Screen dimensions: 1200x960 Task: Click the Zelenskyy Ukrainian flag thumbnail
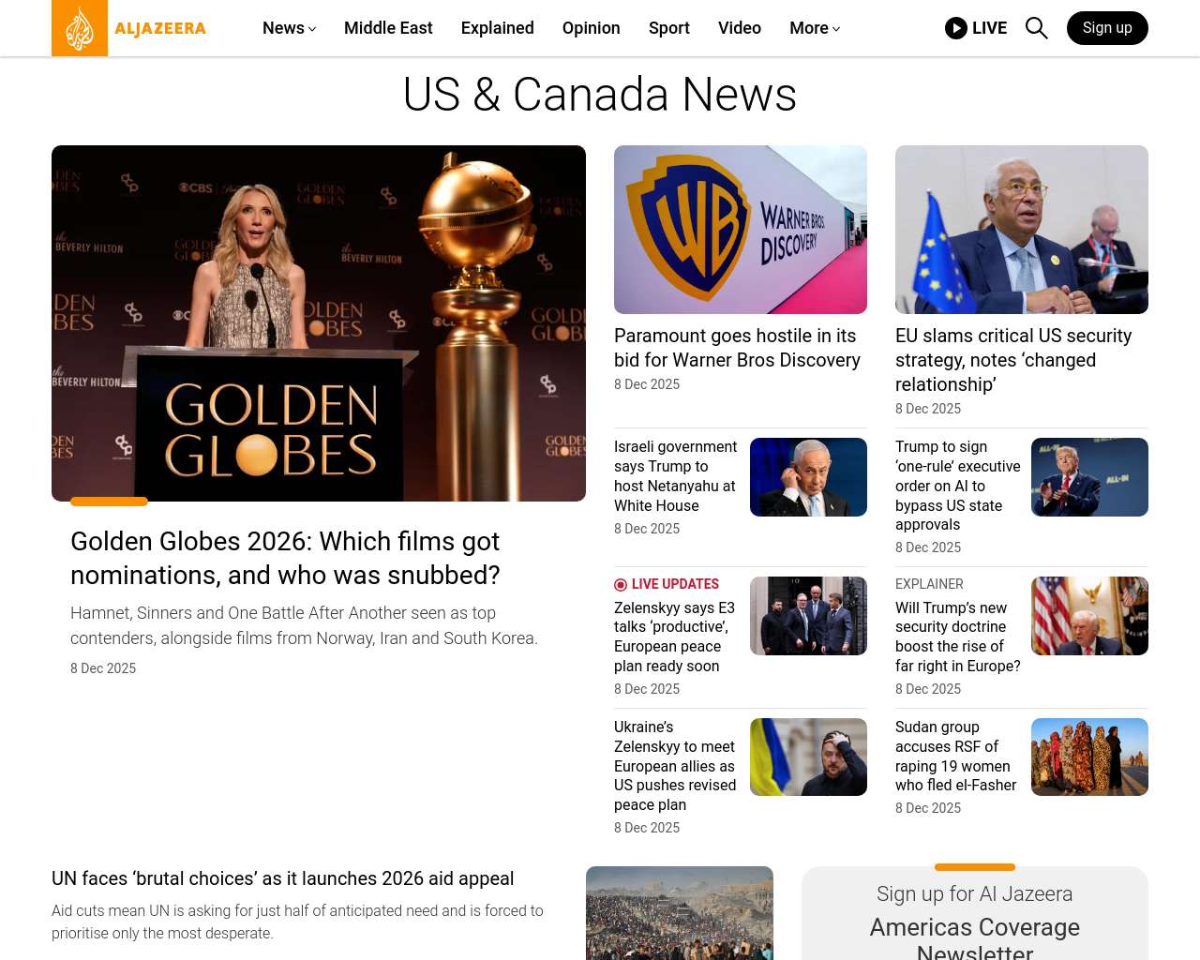point(808,757)
